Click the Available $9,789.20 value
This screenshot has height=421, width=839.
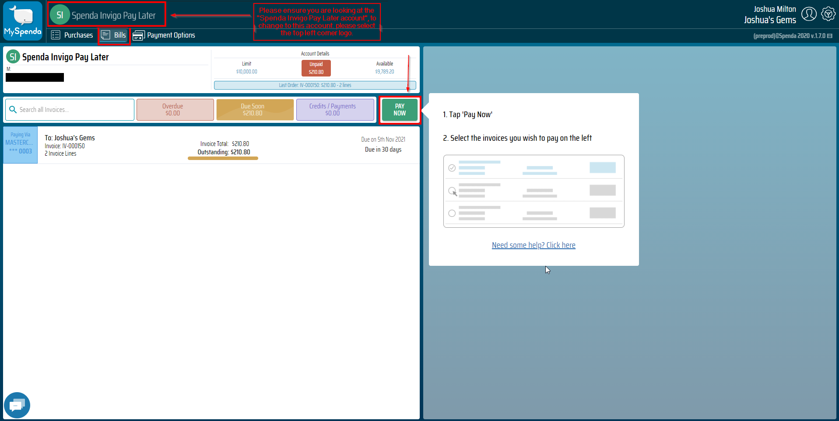click(385, 72)
